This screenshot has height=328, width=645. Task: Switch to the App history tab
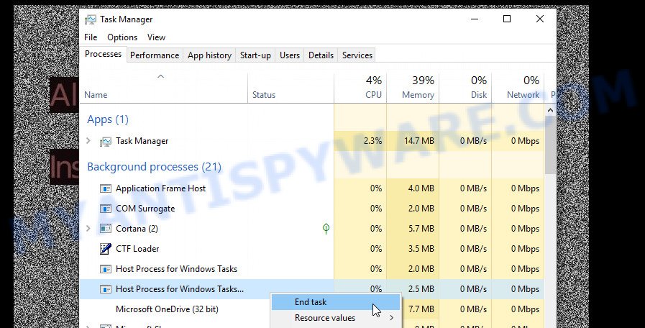point(209,55)
